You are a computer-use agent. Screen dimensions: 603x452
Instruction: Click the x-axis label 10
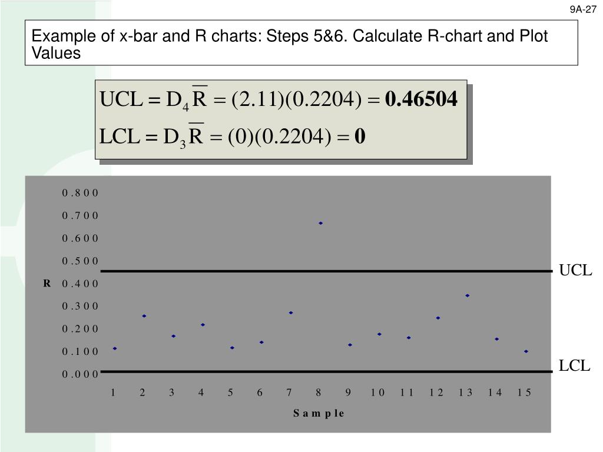tap(377, 393)
